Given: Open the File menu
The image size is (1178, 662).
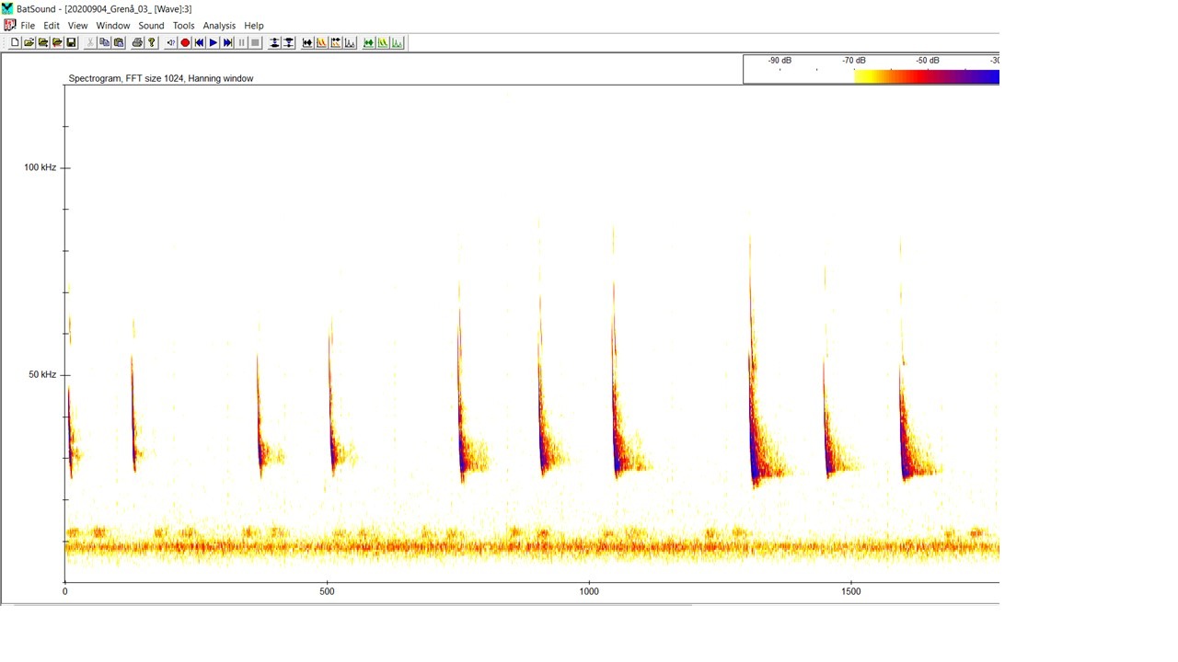Looking at the screenshot, I should (x=28, y=26).
